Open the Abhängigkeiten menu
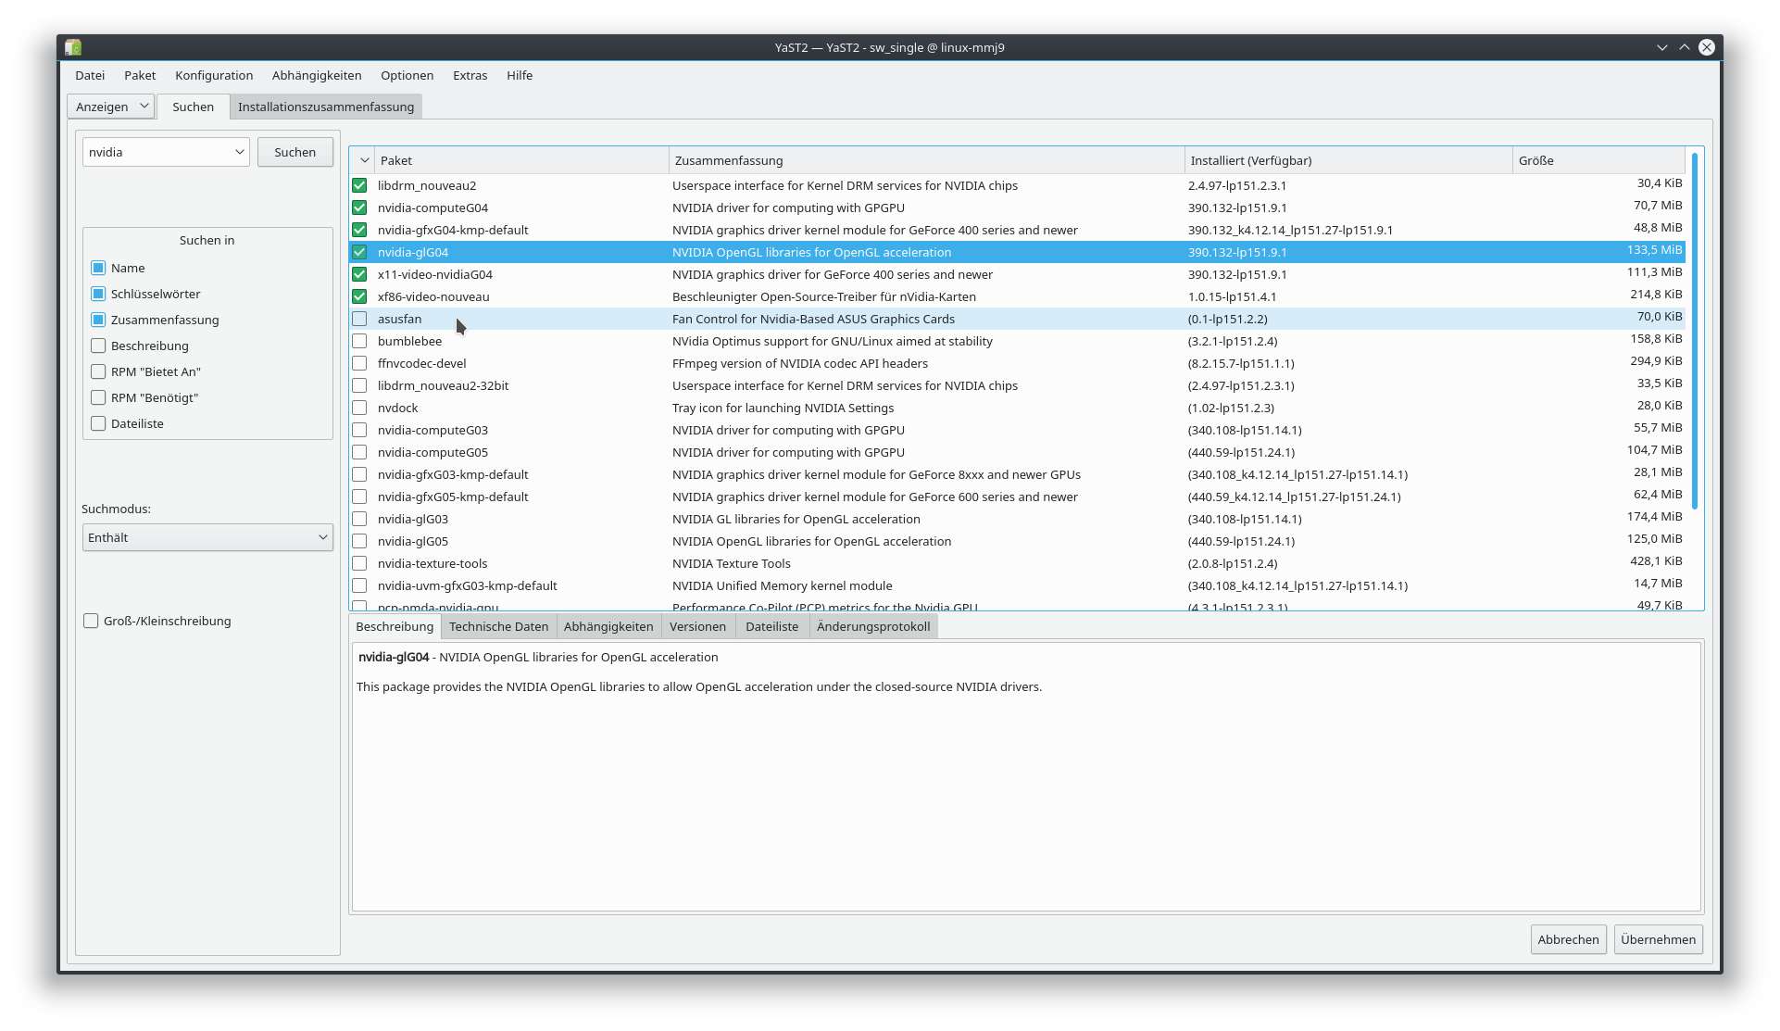The height and width of the screenshot is (1031, 1780). (317, 75)
